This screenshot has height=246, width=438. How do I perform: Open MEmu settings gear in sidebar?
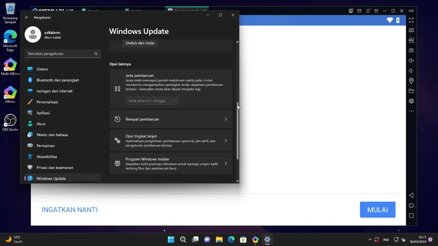411,101
